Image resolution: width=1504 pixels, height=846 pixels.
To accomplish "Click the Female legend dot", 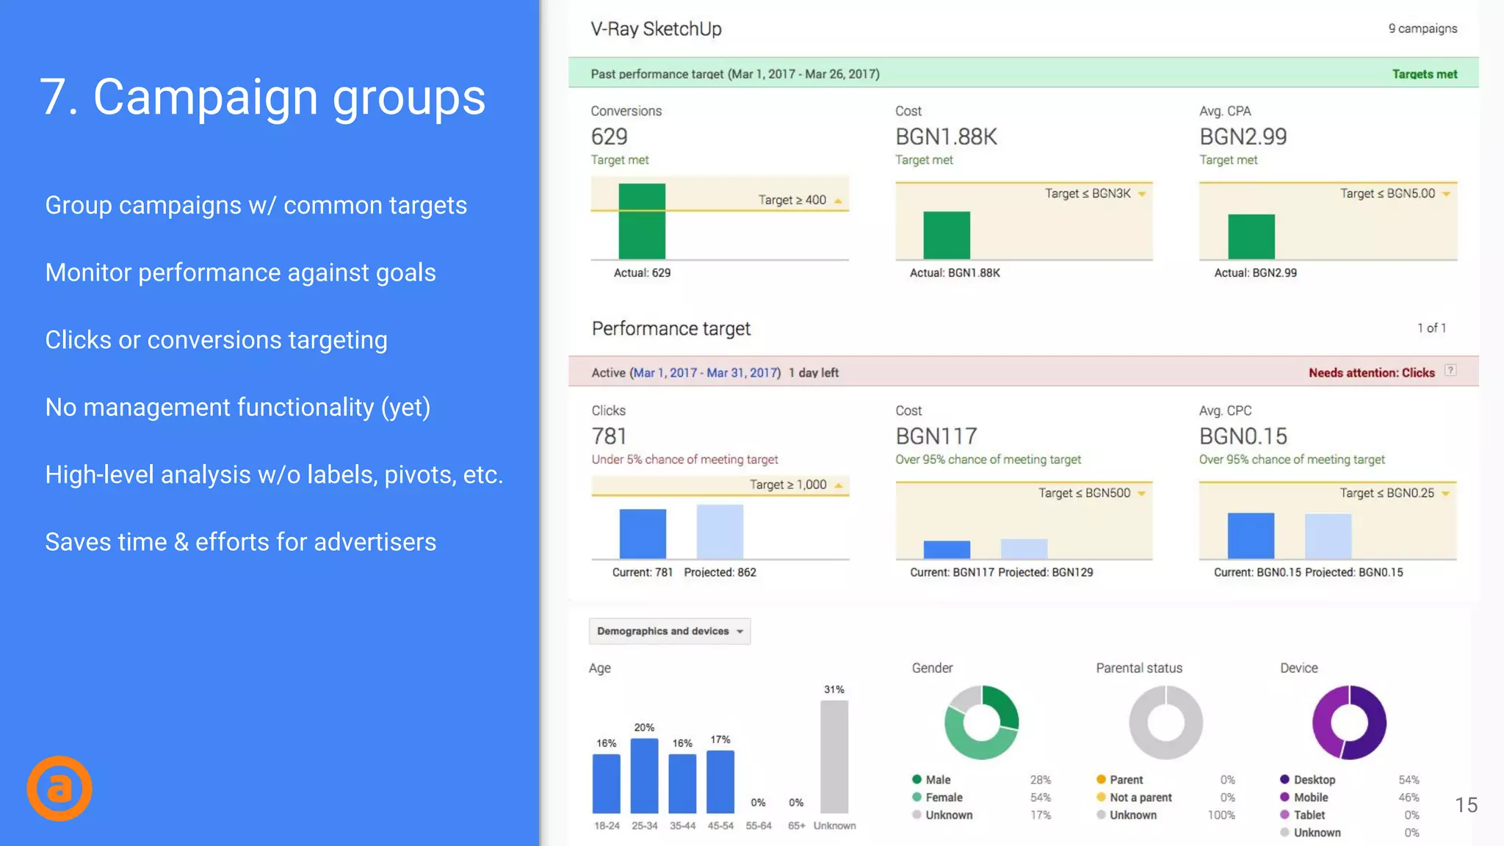I will [x=916, y=797].
